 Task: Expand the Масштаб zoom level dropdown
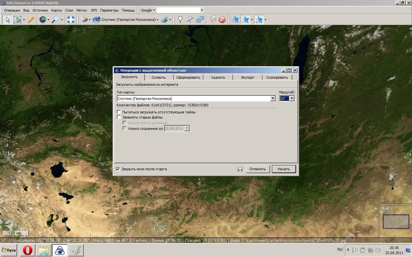pyautogui.click(x=292, y=99)
